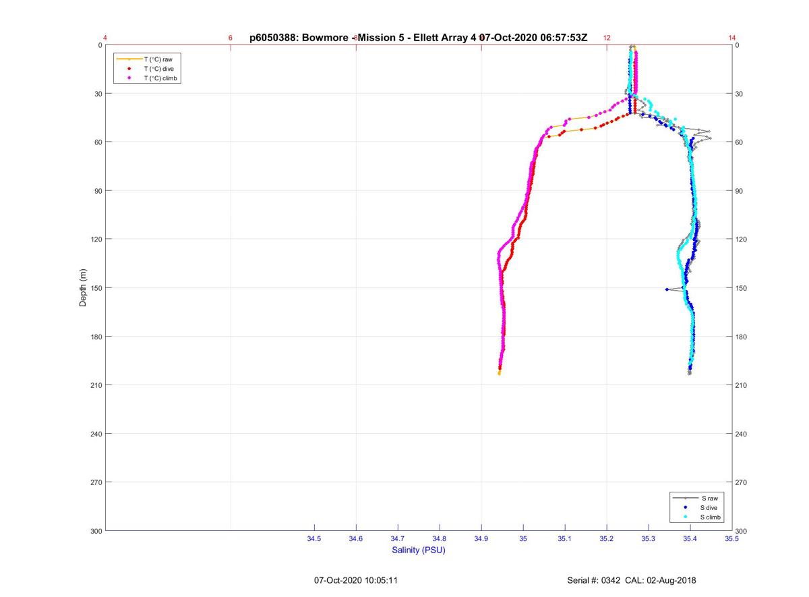Click the timestamp '07-Oct-2020 10:05:11' footer

point(356,580)
